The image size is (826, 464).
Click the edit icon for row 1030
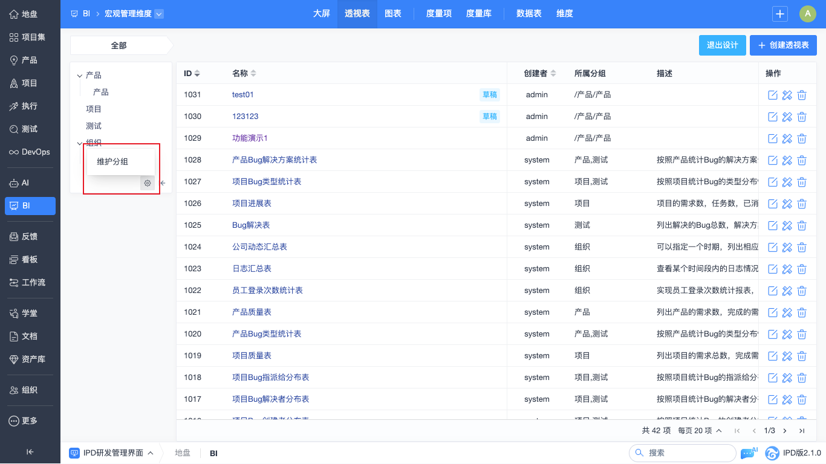coord(773,117)
